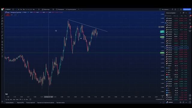Open the chat icon in right sidebar
192x108 pixels.
(190, 27)
